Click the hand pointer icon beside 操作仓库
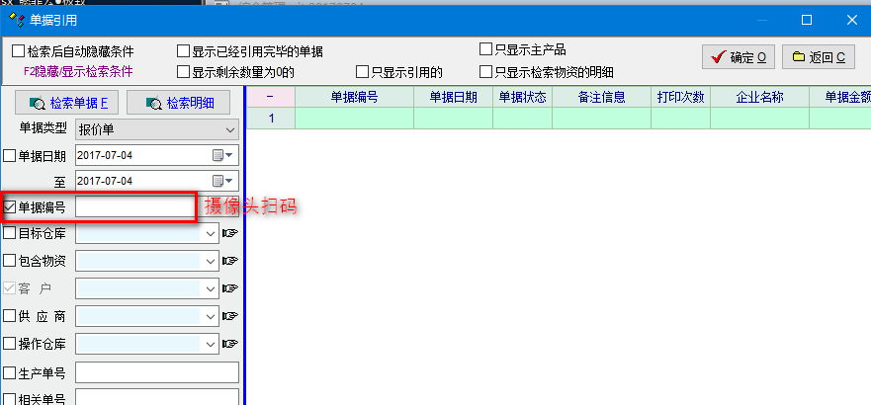 click(230, 344)
